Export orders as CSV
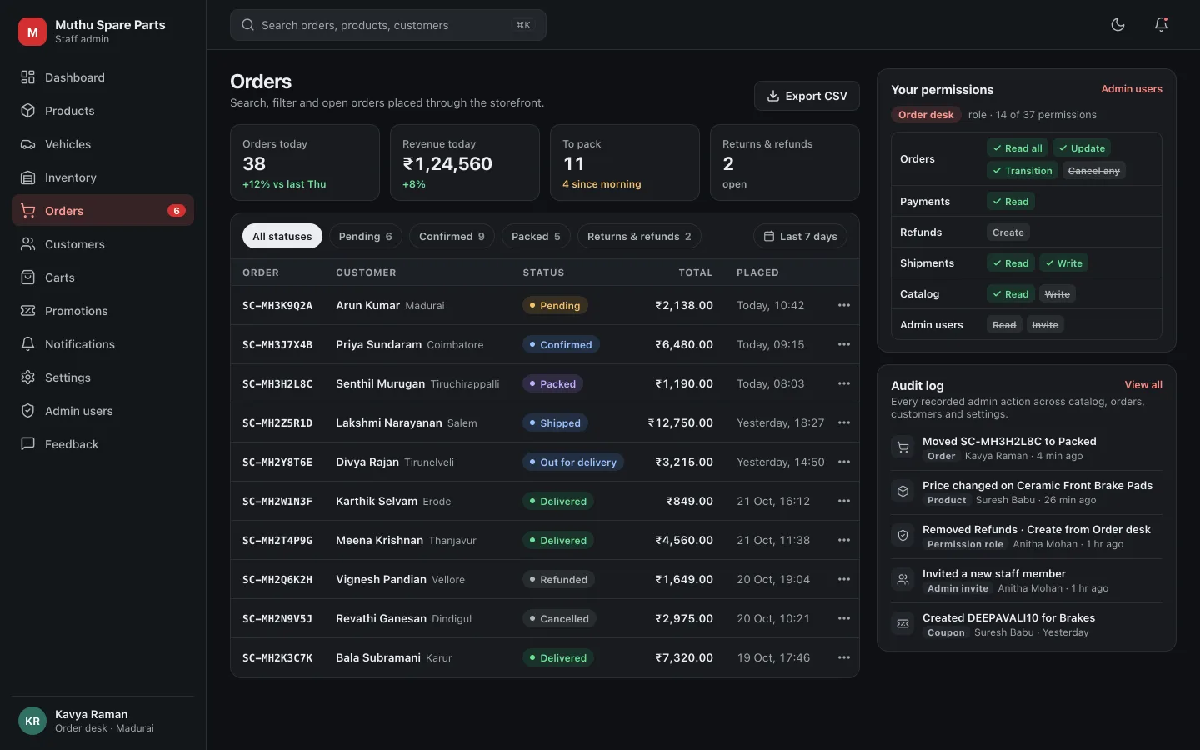 (807, 96)
